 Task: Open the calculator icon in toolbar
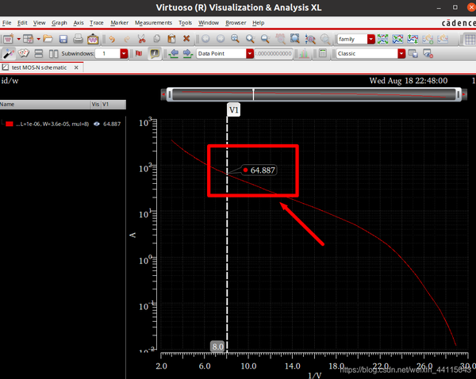coord(323,53)
